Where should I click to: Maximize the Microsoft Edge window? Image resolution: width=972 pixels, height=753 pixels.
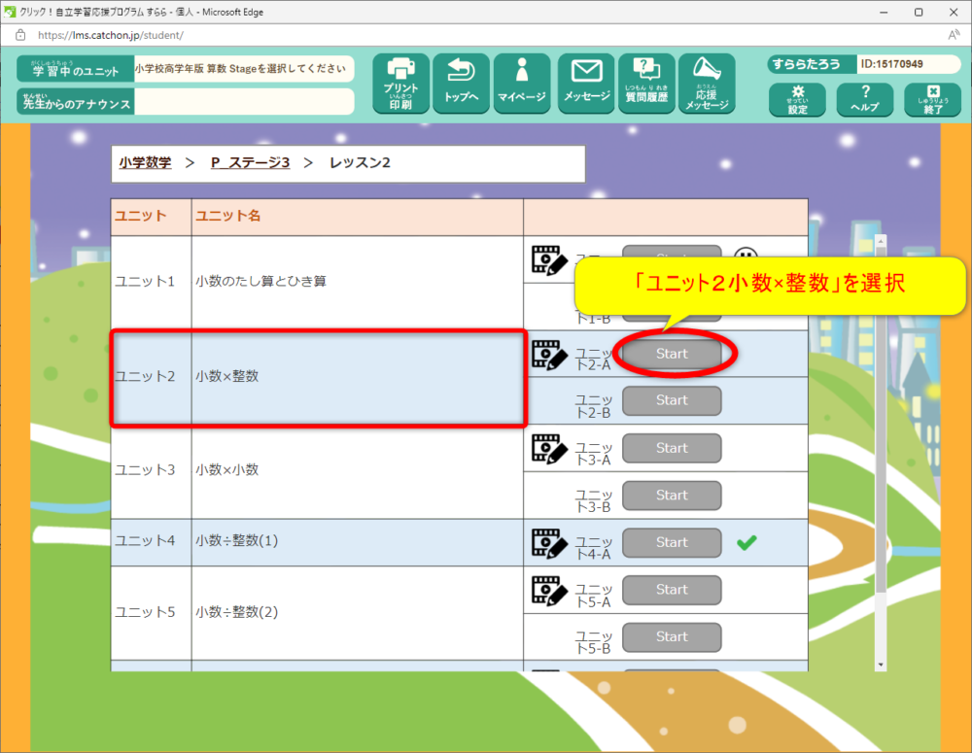tap(919, 12)
